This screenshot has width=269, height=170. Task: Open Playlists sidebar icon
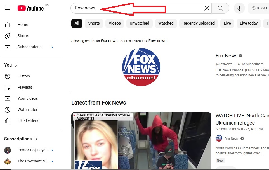8,88
